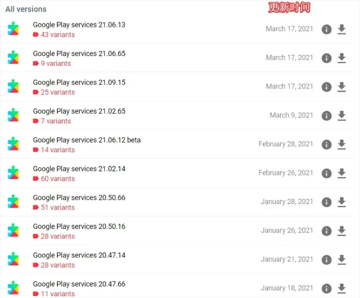Click '28 variants' under version 20.50.16

(58, 236)
